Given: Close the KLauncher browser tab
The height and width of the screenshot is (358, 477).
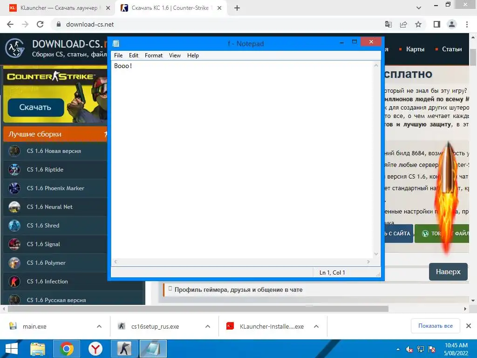Looking at the screenshot, I should pos(108,8).
